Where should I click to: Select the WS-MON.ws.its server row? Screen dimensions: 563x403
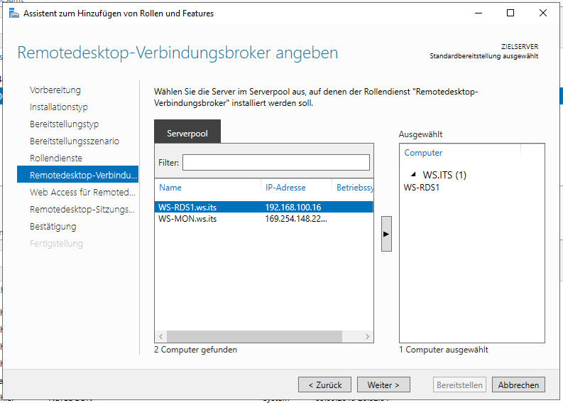264,219
